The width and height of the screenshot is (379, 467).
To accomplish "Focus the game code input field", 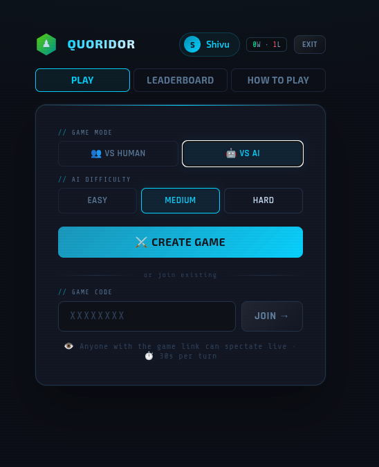I will point(147,316).
